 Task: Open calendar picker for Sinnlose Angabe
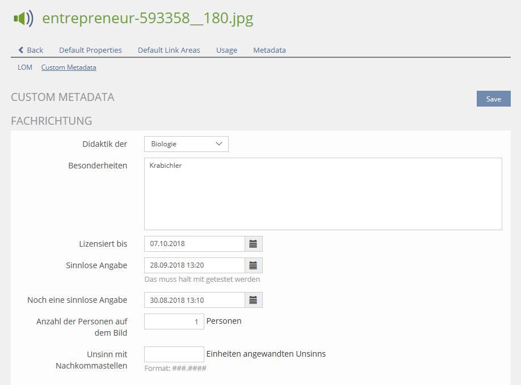pyautogui.click(x=253, y=265)
